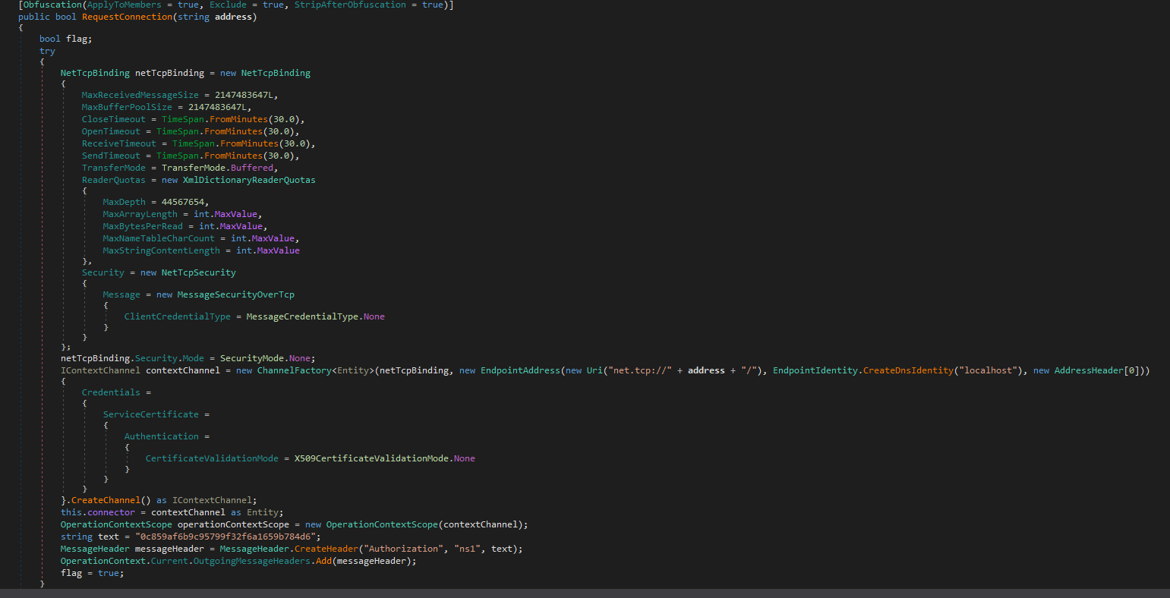Click the ReceiveTimeout property
Screen dimensions: 1170x598
tap(119, 143)
